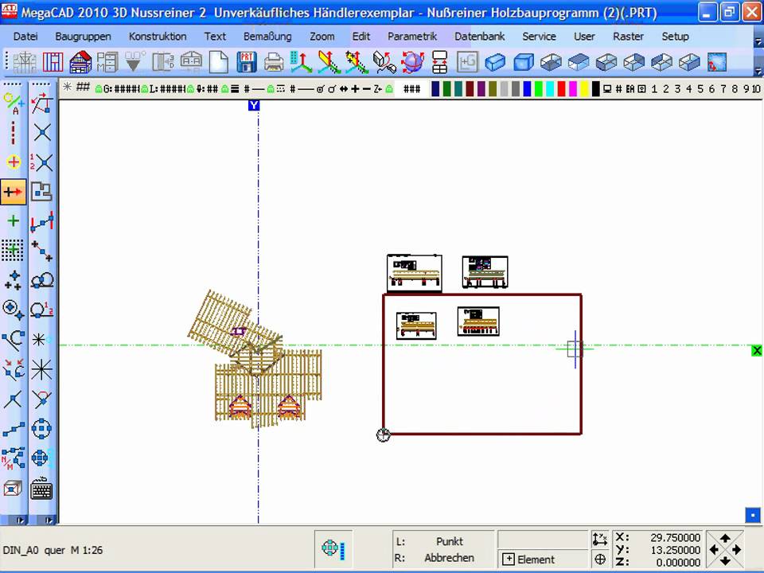Toggle the crosshair origin button in status bar
The width and height of the screenshot is (764, 573).
[600, 559]
